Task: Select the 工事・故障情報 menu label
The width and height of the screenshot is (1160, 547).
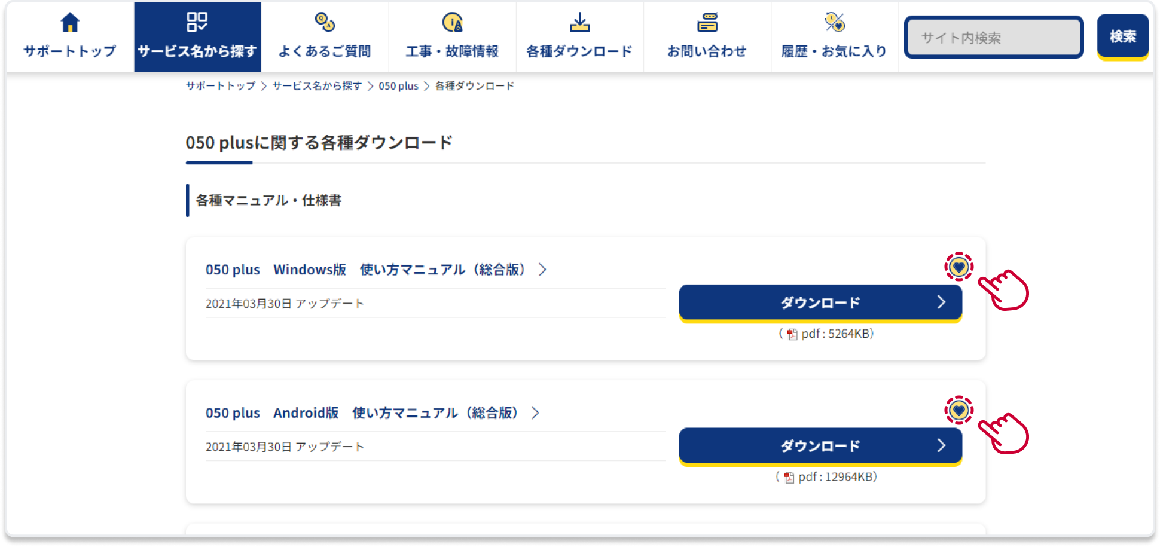Action: click(x=453, y=51)
